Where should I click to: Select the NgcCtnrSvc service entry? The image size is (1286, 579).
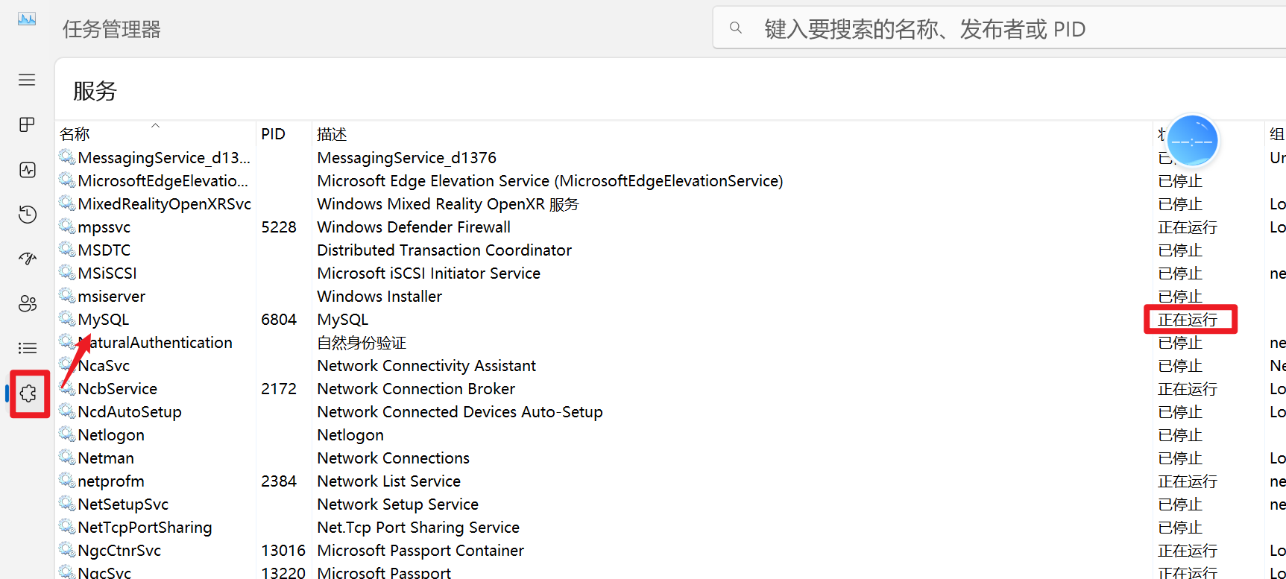tap(119, 551)
